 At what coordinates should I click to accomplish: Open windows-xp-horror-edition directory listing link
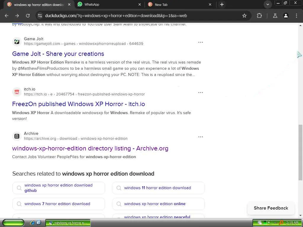point(90,148)
